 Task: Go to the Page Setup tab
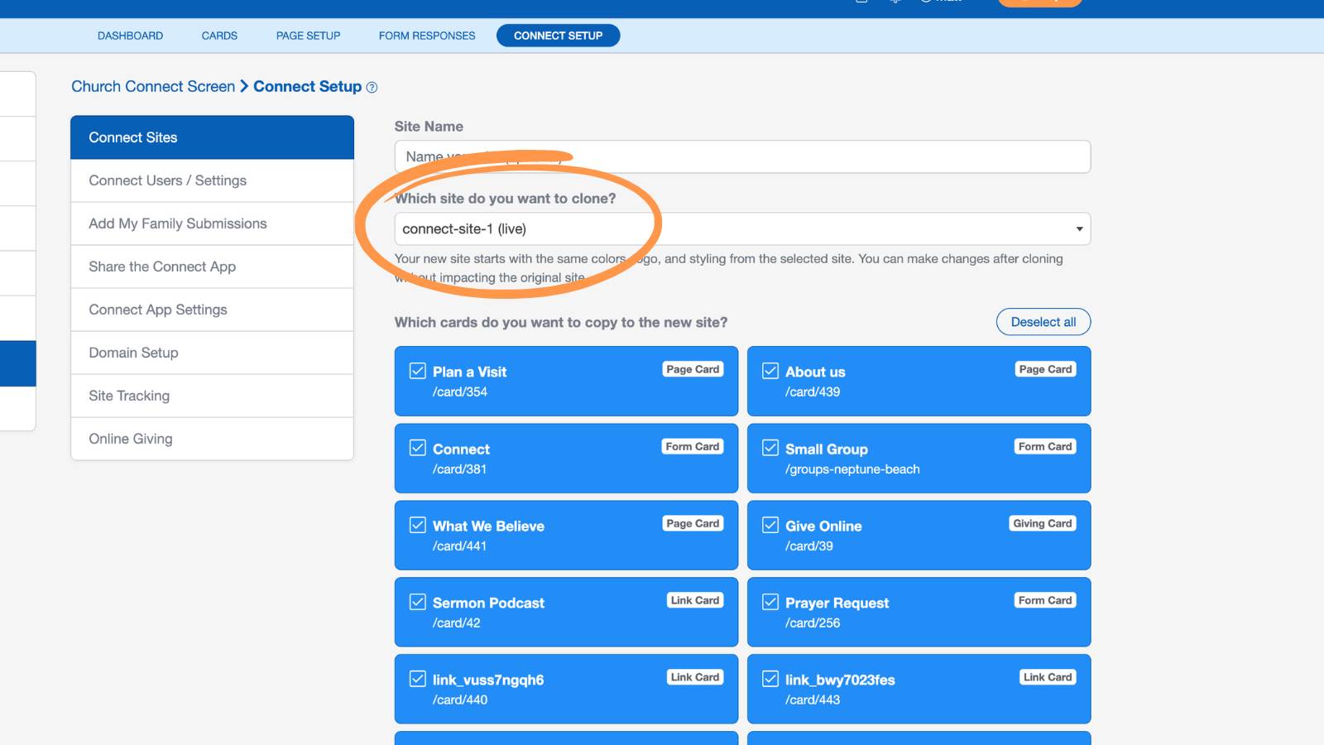[308, 36]
